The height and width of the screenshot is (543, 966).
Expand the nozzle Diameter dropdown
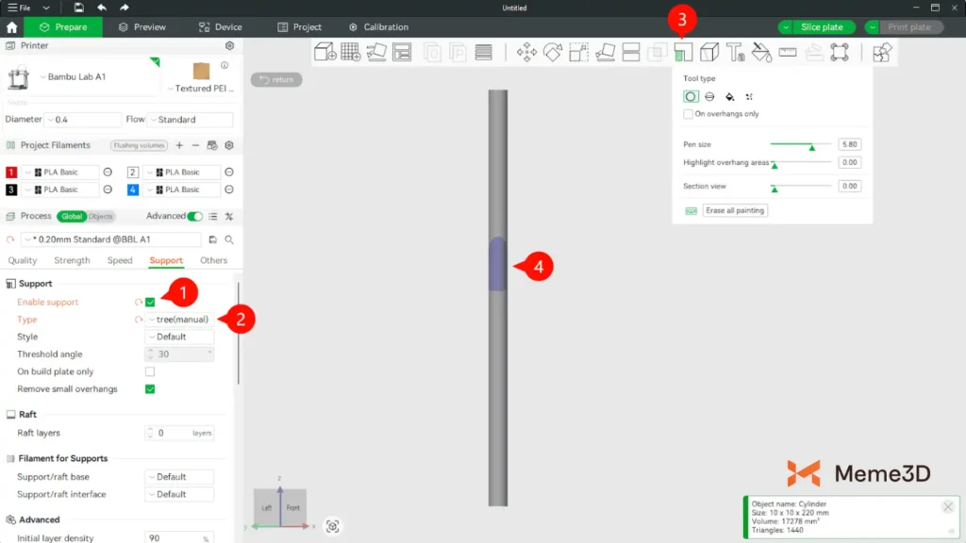pos(87,120)
